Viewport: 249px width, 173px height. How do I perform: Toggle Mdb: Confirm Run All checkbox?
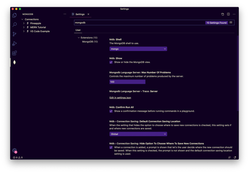tap(111, 111)
